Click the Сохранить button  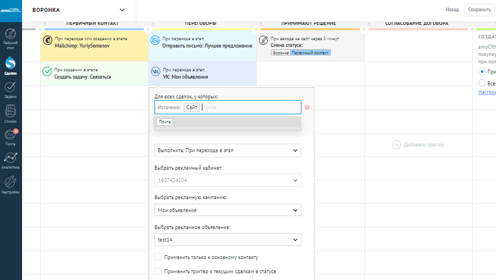tap(479, 10)
